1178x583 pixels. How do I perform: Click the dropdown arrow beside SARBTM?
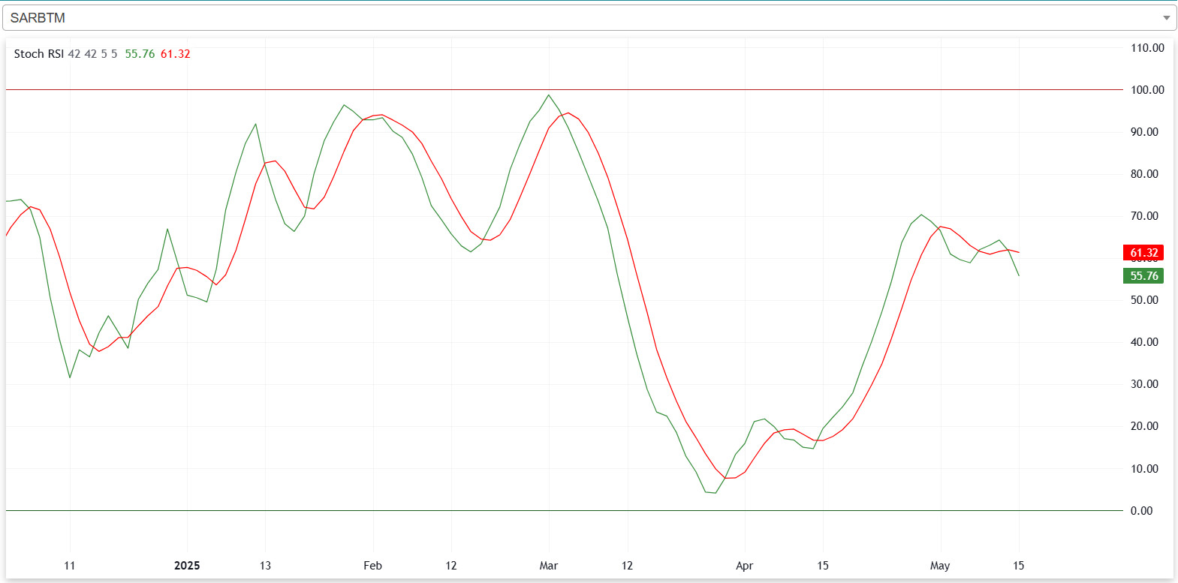click(x=1166, y=18)
